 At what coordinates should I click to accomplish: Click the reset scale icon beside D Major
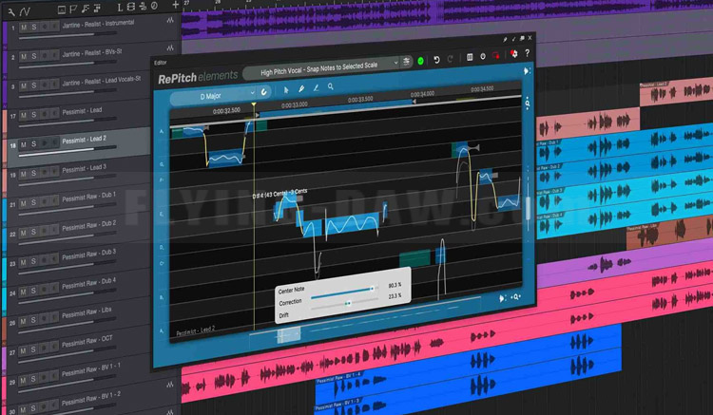click(x=263, y=92)
